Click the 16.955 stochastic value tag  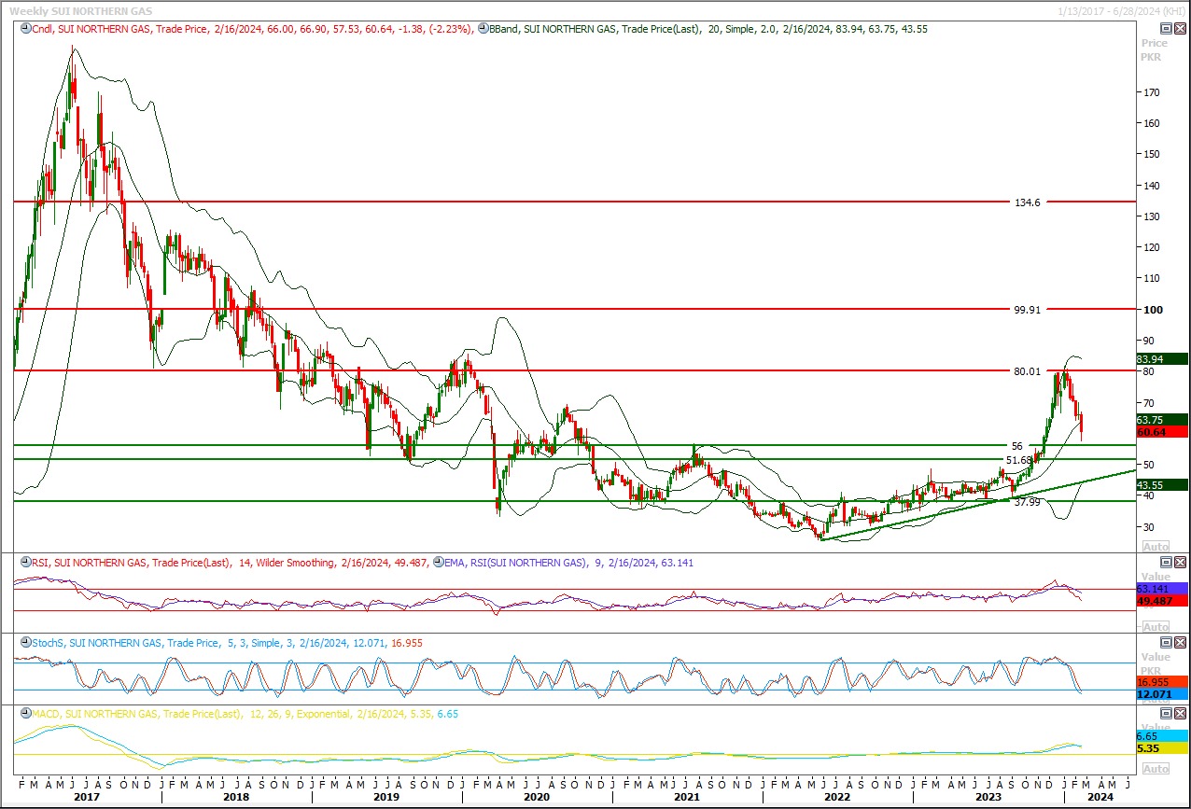1161,682
